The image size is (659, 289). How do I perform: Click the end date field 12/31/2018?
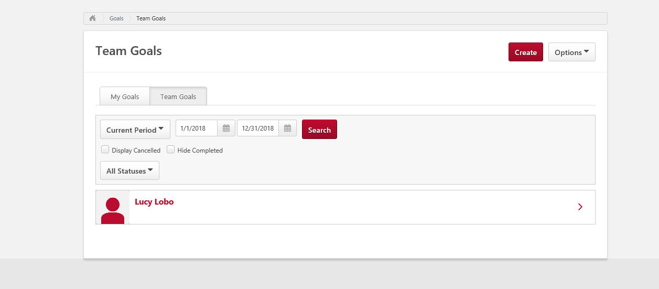(258, 129)
